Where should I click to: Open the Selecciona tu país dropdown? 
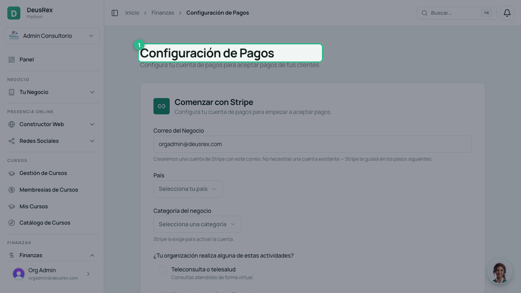tap(188, 189)
